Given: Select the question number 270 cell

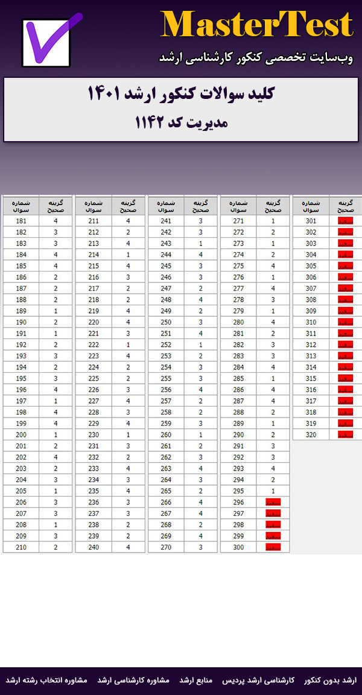Looking at the screenshot, I should tap(166, 547).
